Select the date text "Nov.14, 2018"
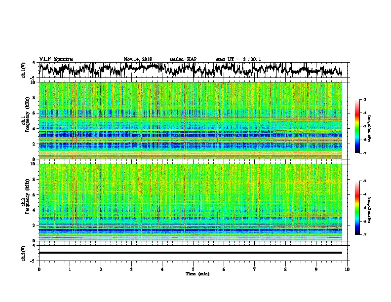Image resolution: width=391 pixels, height=302 pixels. point(138,59)
